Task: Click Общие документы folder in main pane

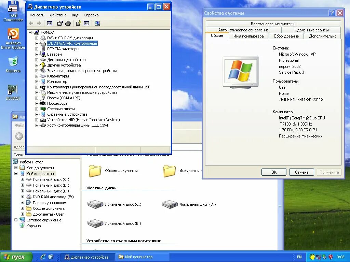Action: (95, 171)
